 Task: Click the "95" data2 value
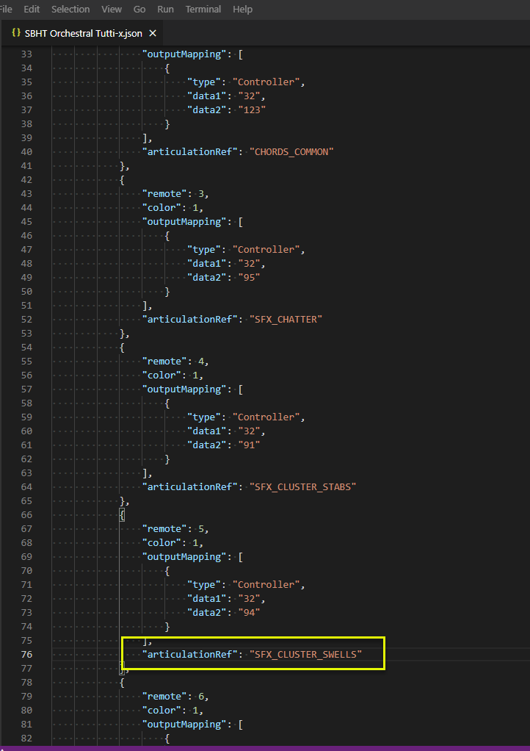pyautogui.click(x=249, y=277)
